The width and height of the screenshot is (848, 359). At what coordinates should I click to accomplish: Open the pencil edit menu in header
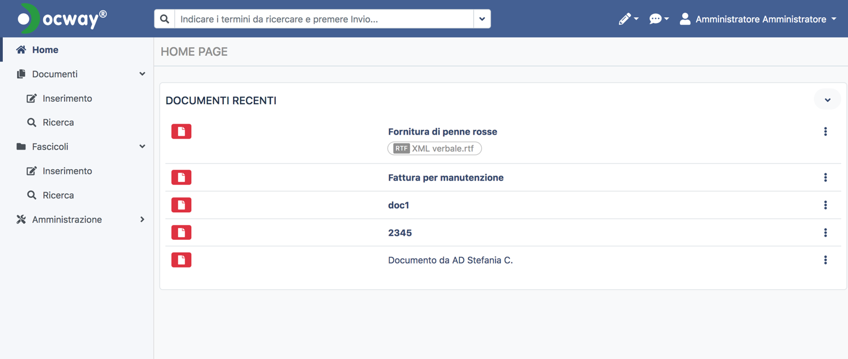point(628,19)
